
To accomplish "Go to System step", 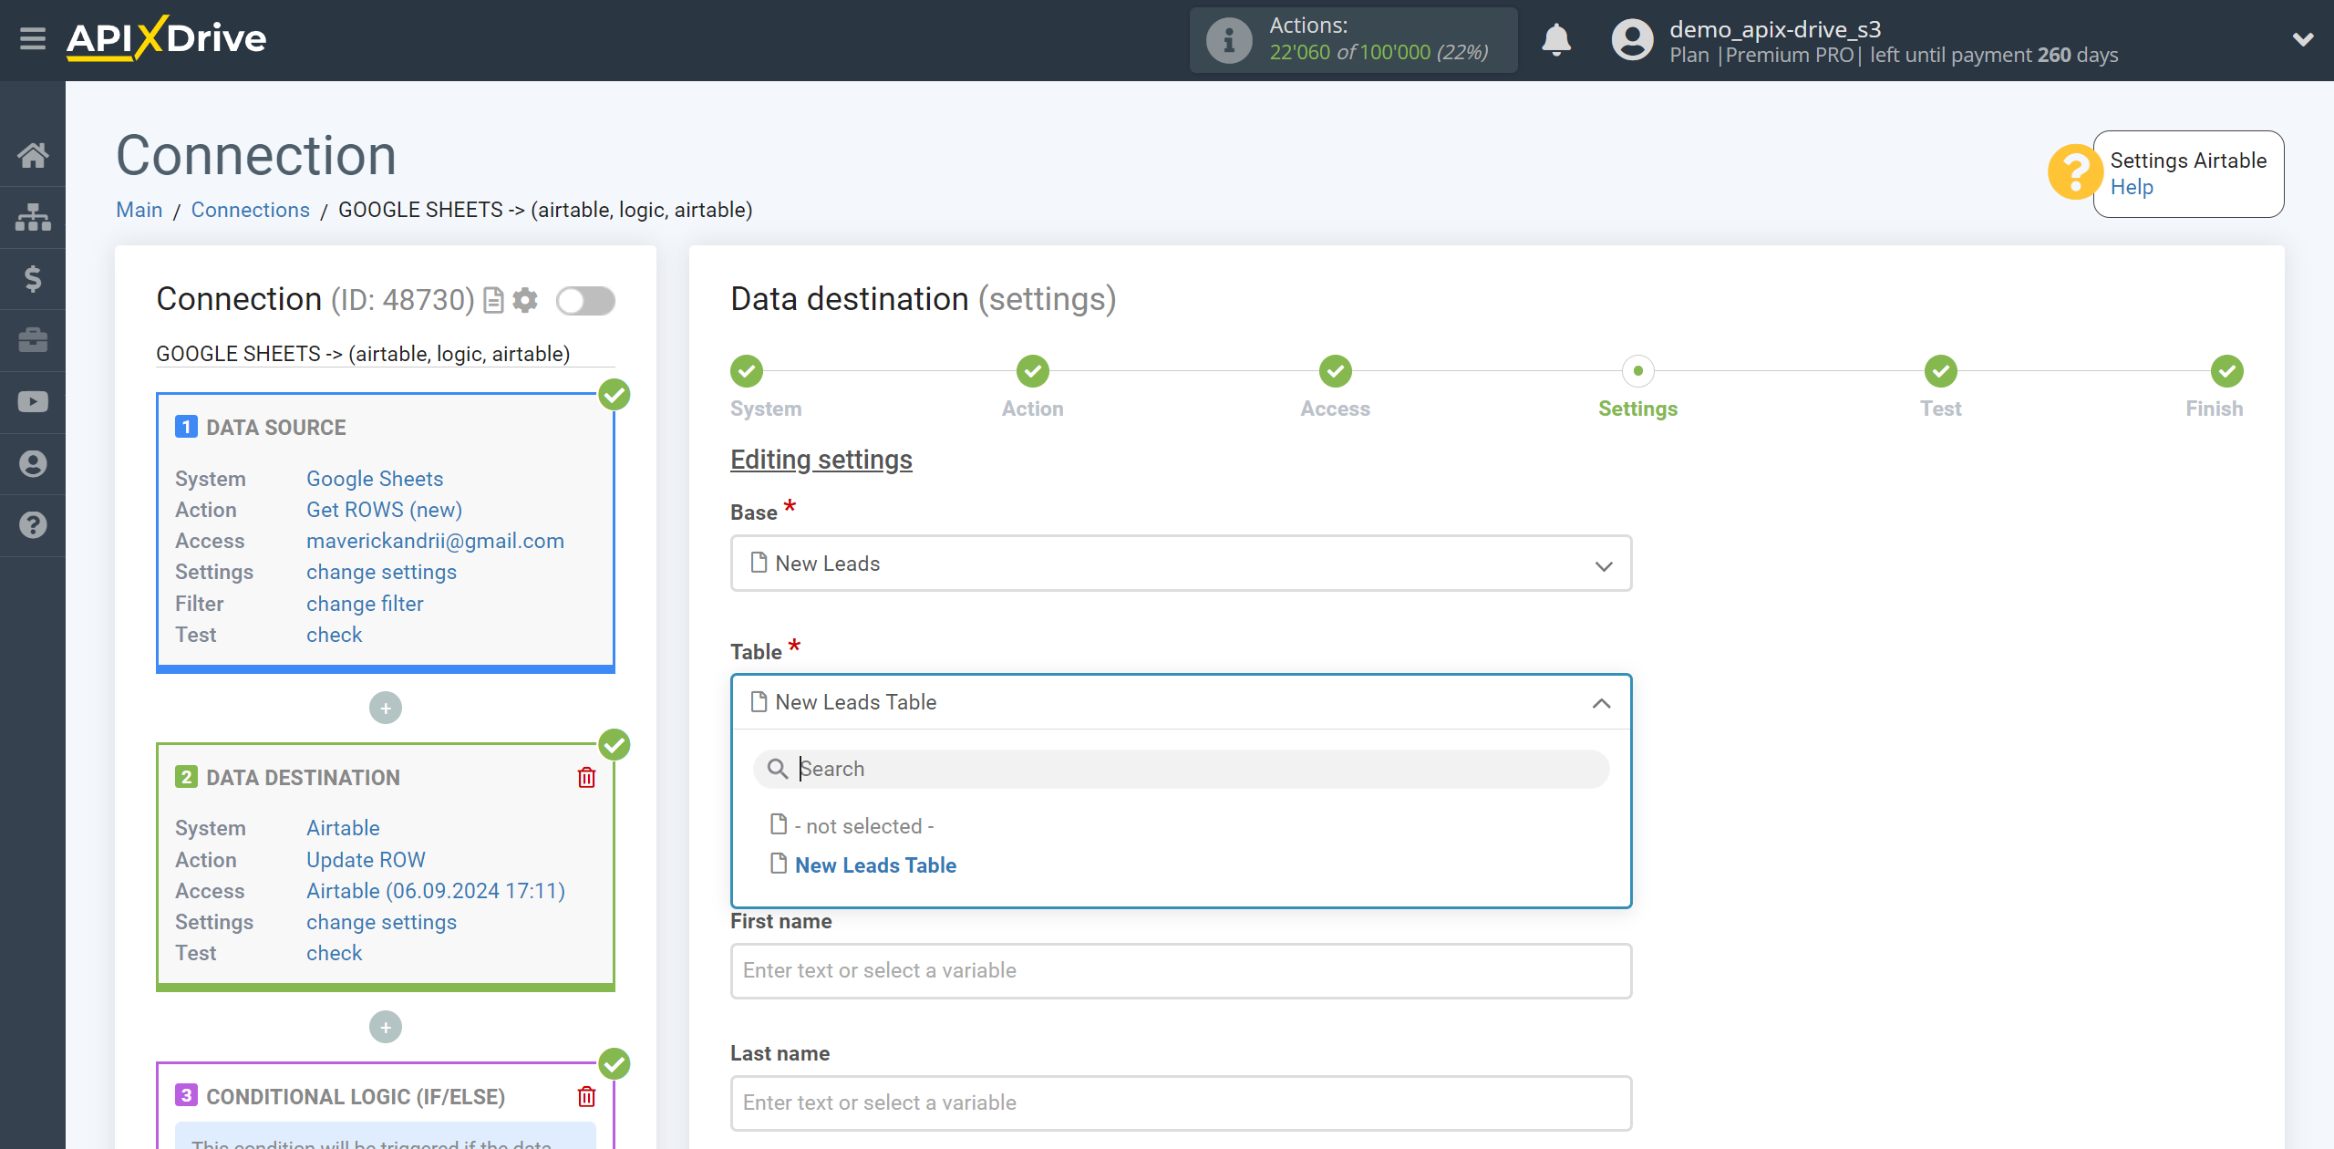I will [747, 371].
